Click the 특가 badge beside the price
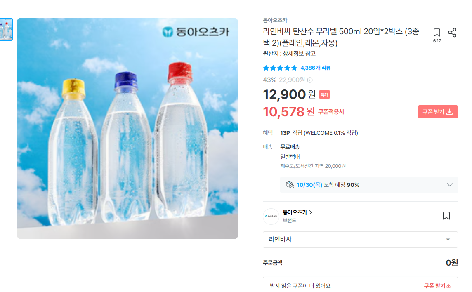The image size is (472, 292). (x=324, y=95)
